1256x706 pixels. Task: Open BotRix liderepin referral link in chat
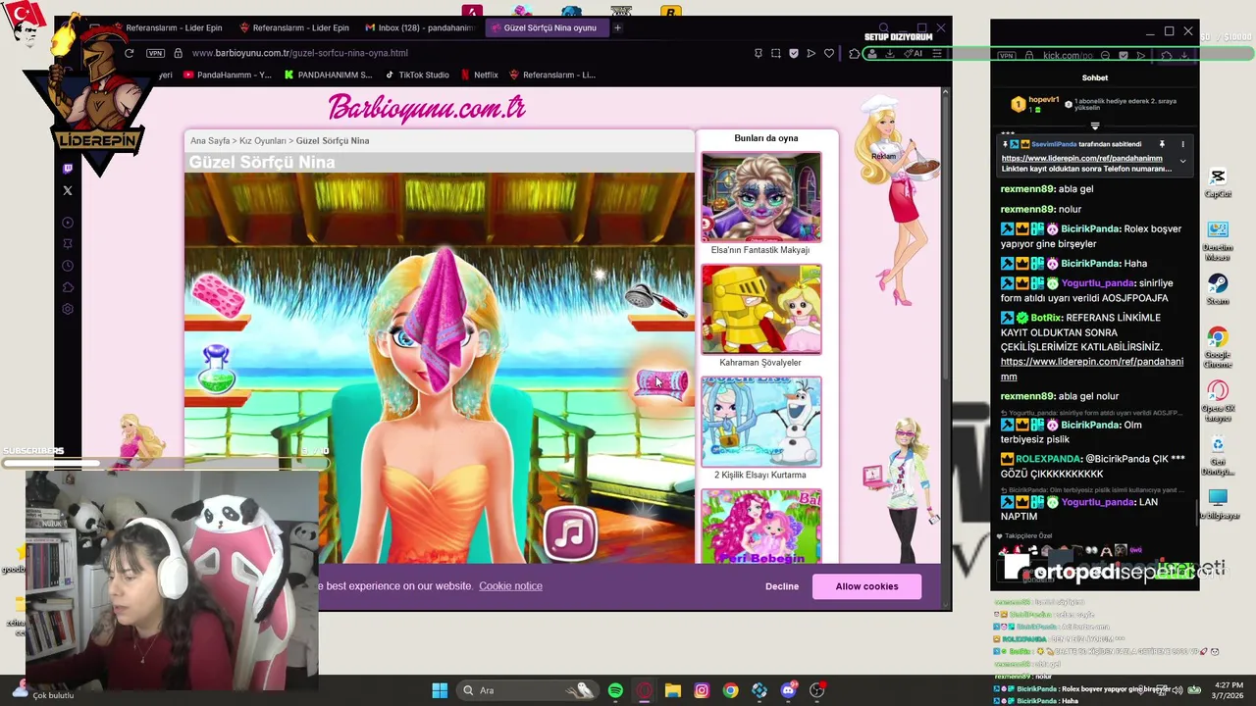[1092, 369]
